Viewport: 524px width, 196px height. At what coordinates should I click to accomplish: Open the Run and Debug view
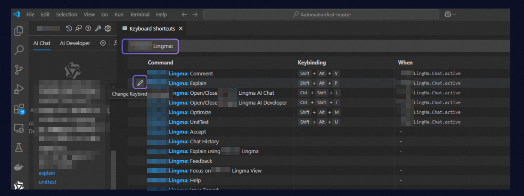click(19, 89)
